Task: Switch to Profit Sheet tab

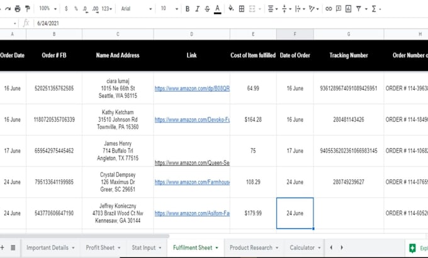Action: tap(100, 248)
